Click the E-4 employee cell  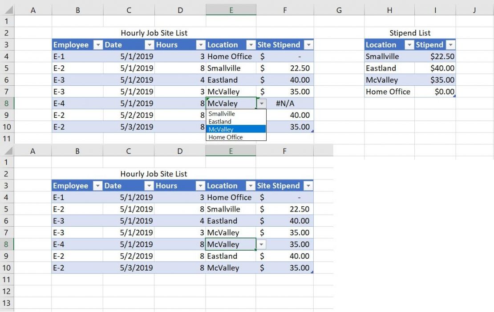[61, 103]
